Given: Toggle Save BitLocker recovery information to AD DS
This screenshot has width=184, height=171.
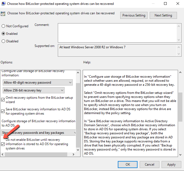Looking at the screenshot, I should (3, 111).
